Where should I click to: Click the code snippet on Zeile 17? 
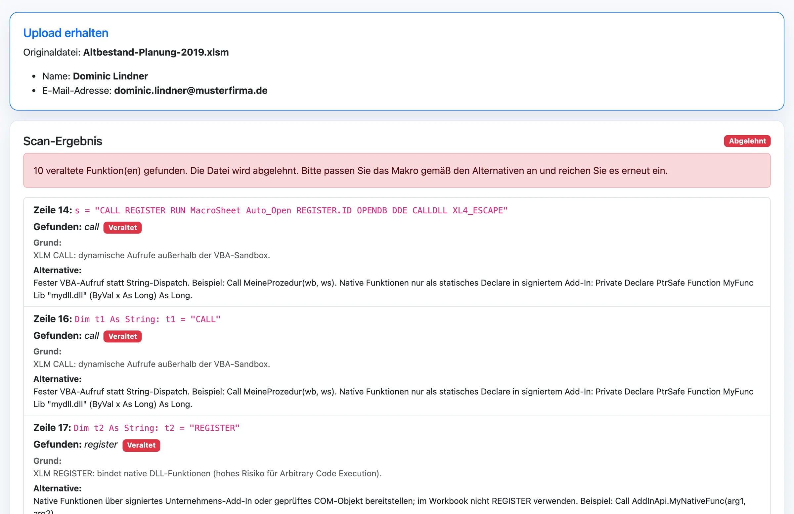156,428
